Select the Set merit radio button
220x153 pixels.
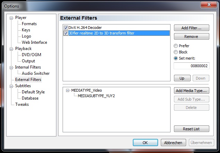176,58
